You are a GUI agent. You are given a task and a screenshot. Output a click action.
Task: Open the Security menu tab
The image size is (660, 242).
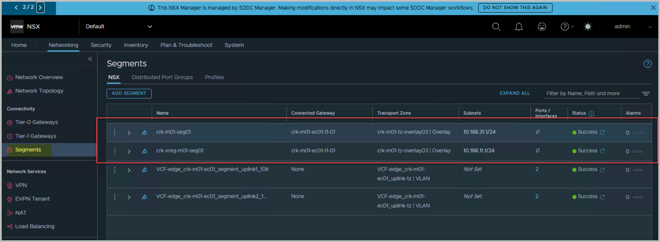click(x=101, y=45)
